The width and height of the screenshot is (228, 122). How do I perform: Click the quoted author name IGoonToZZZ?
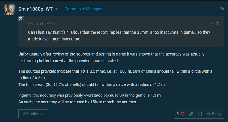tap(43, 23)
